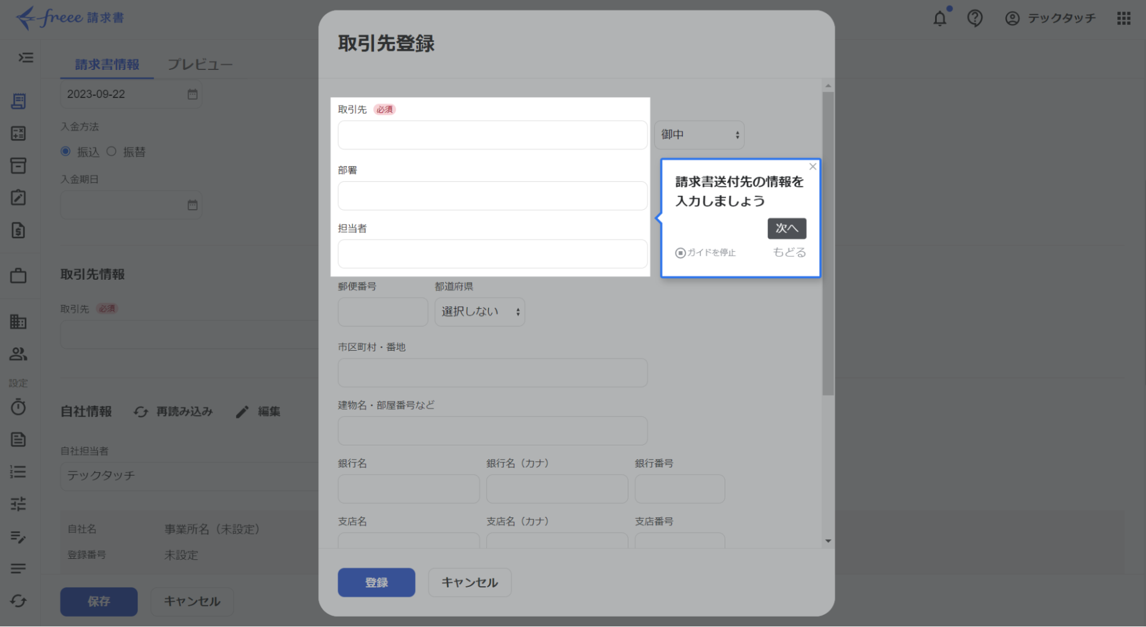Open the notifications bell icon
Screen dimensions: 1146x627
pyautogui.click(x=940, y=18)
